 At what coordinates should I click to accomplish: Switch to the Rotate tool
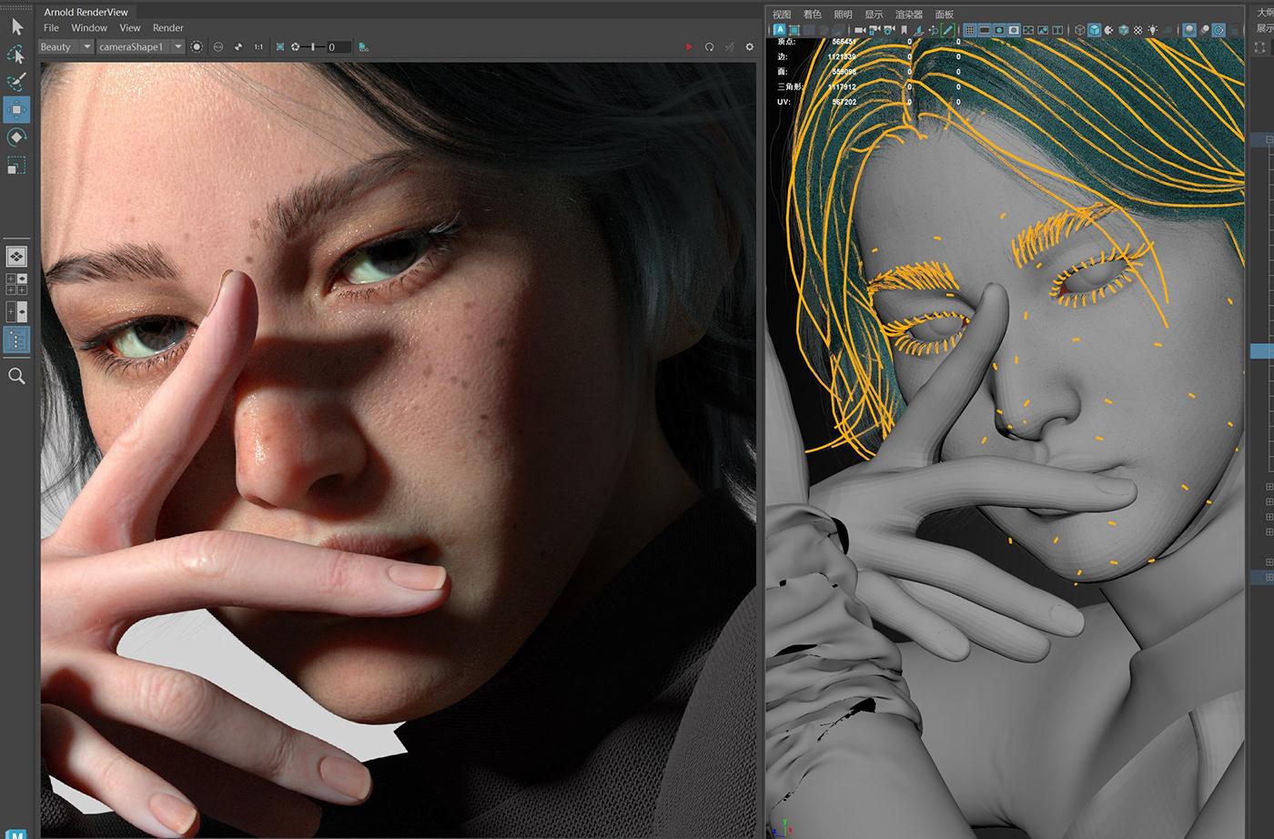pos(16,137)
